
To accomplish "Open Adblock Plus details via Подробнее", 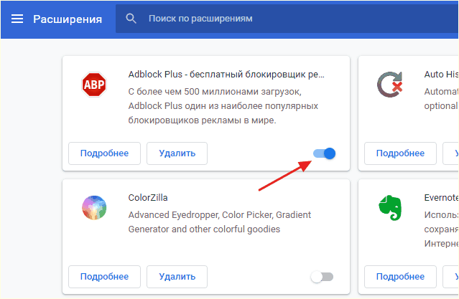I will coord(104,153).
